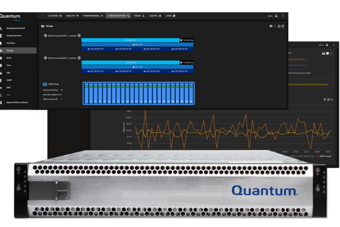Close the chart panel with the X icon
340x227 pixels.
click(332, 100)
